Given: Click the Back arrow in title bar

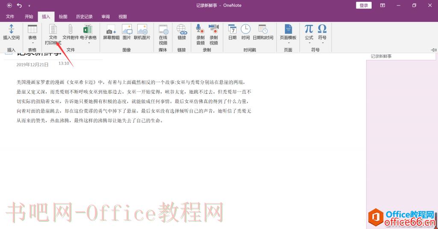Looking at the screenshot, I should pos(9,5).
